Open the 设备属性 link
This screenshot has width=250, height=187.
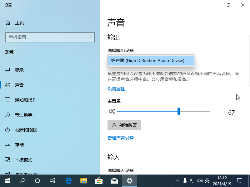click(x=116, y=89)
